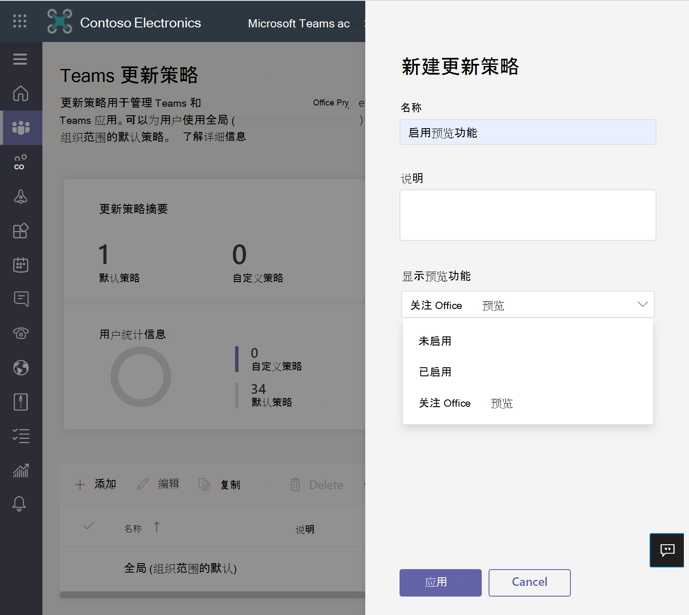Choose 关注 Office 预览 option in list
This screenshot has width=689, height=615.
click(x=528, y=403)
